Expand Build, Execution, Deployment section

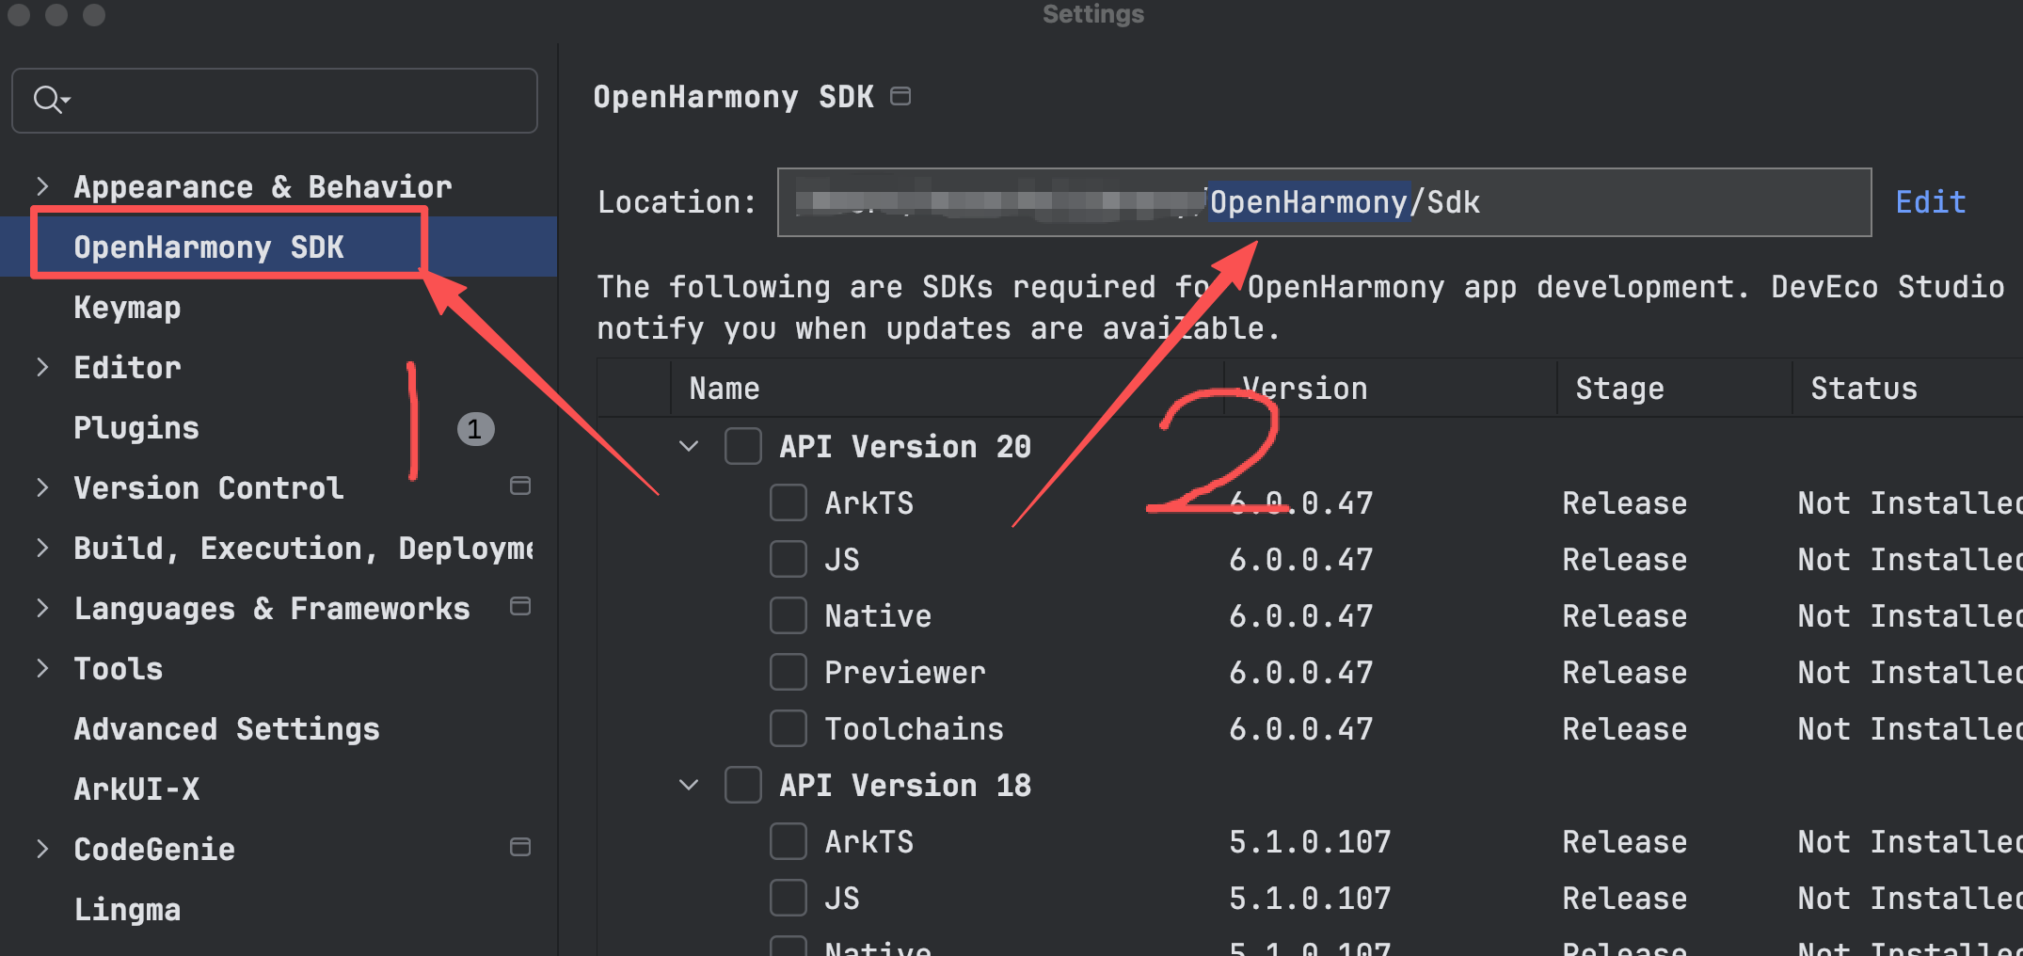click(41, 548)
